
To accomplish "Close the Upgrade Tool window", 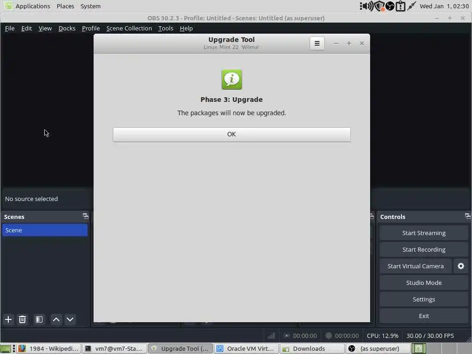I will 362,43.
